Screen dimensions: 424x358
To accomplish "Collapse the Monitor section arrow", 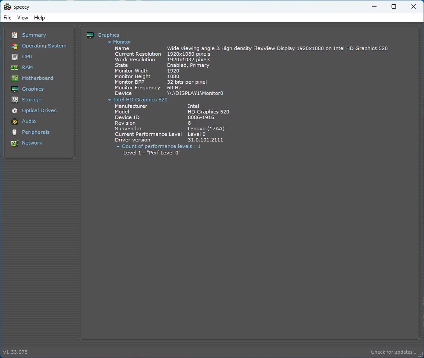I will [109, 42].
